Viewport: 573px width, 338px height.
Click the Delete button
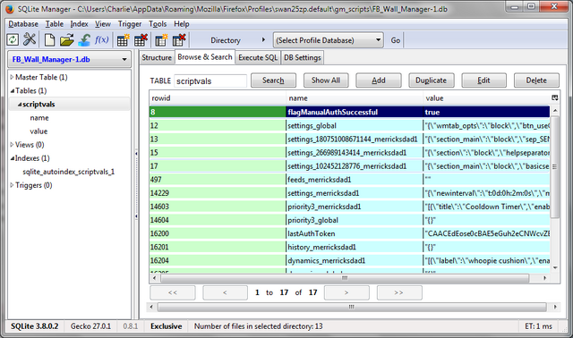pos(536,80)
